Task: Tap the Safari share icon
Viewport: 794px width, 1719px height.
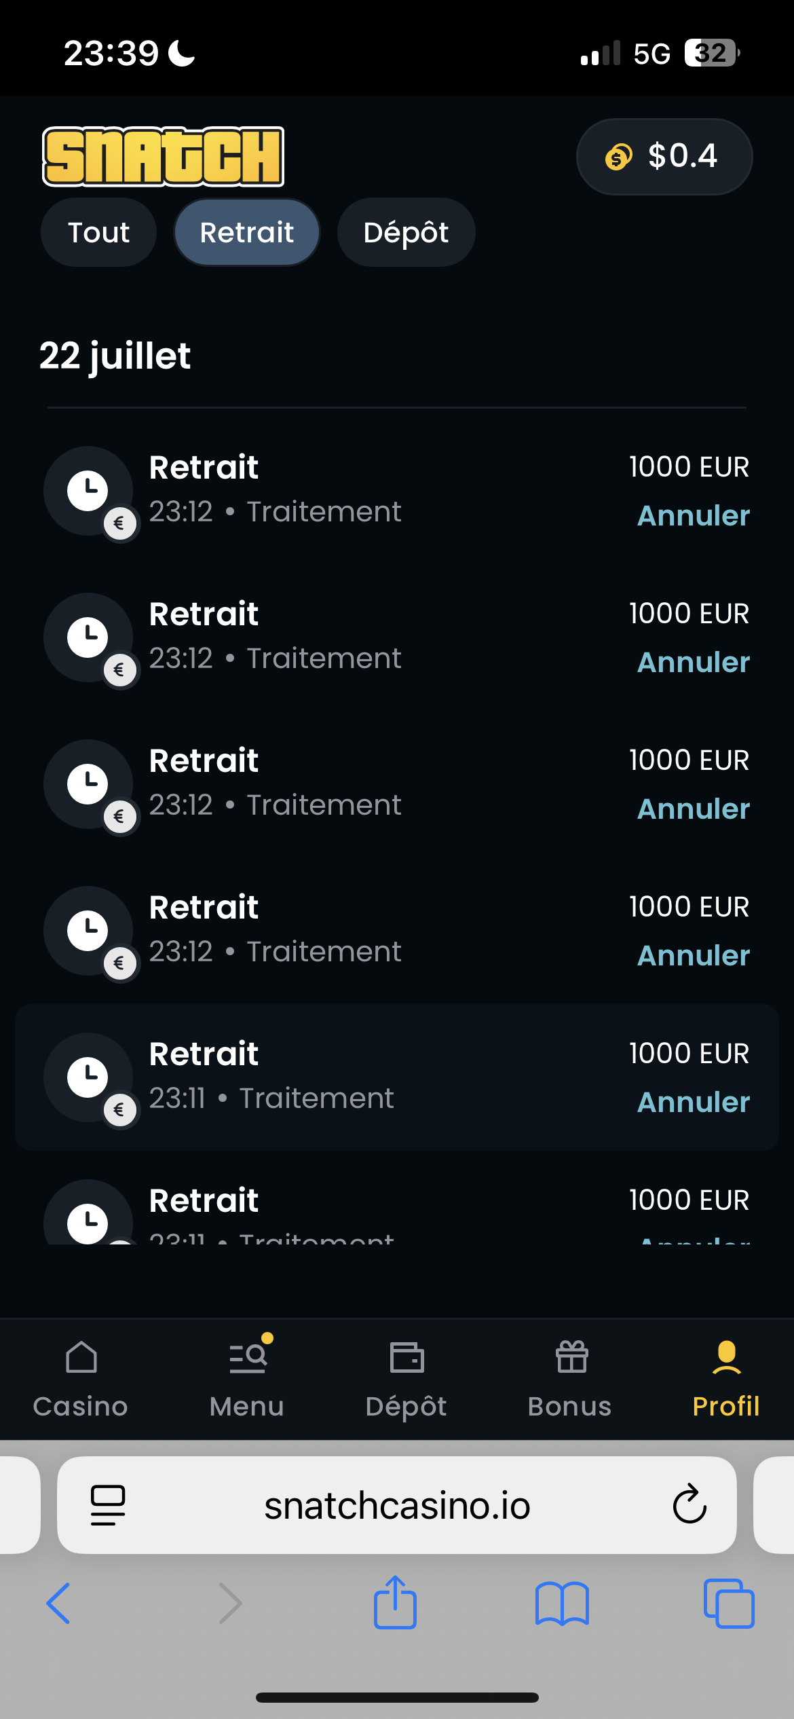Action: [x=395, y=1603]
